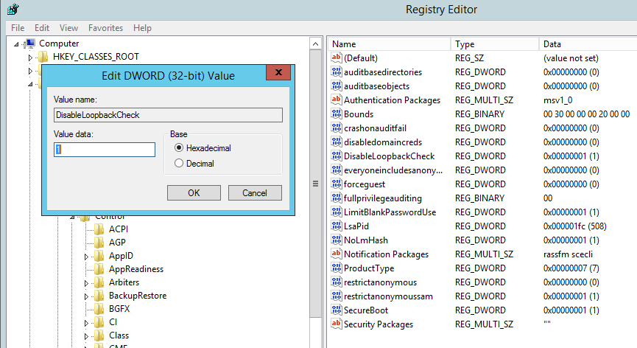Click the 'rassfm scecli' data cell

click(568, 254)
